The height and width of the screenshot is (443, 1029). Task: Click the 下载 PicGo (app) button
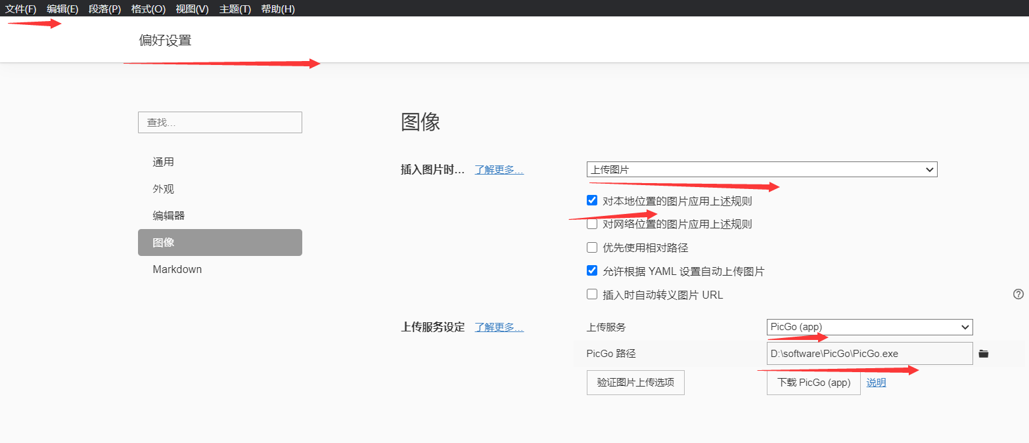tap(813, 383)
